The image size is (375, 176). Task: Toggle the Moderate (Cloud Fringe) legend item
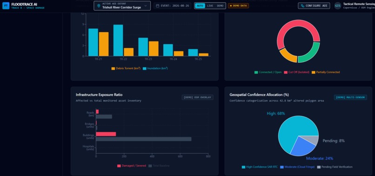297,167
